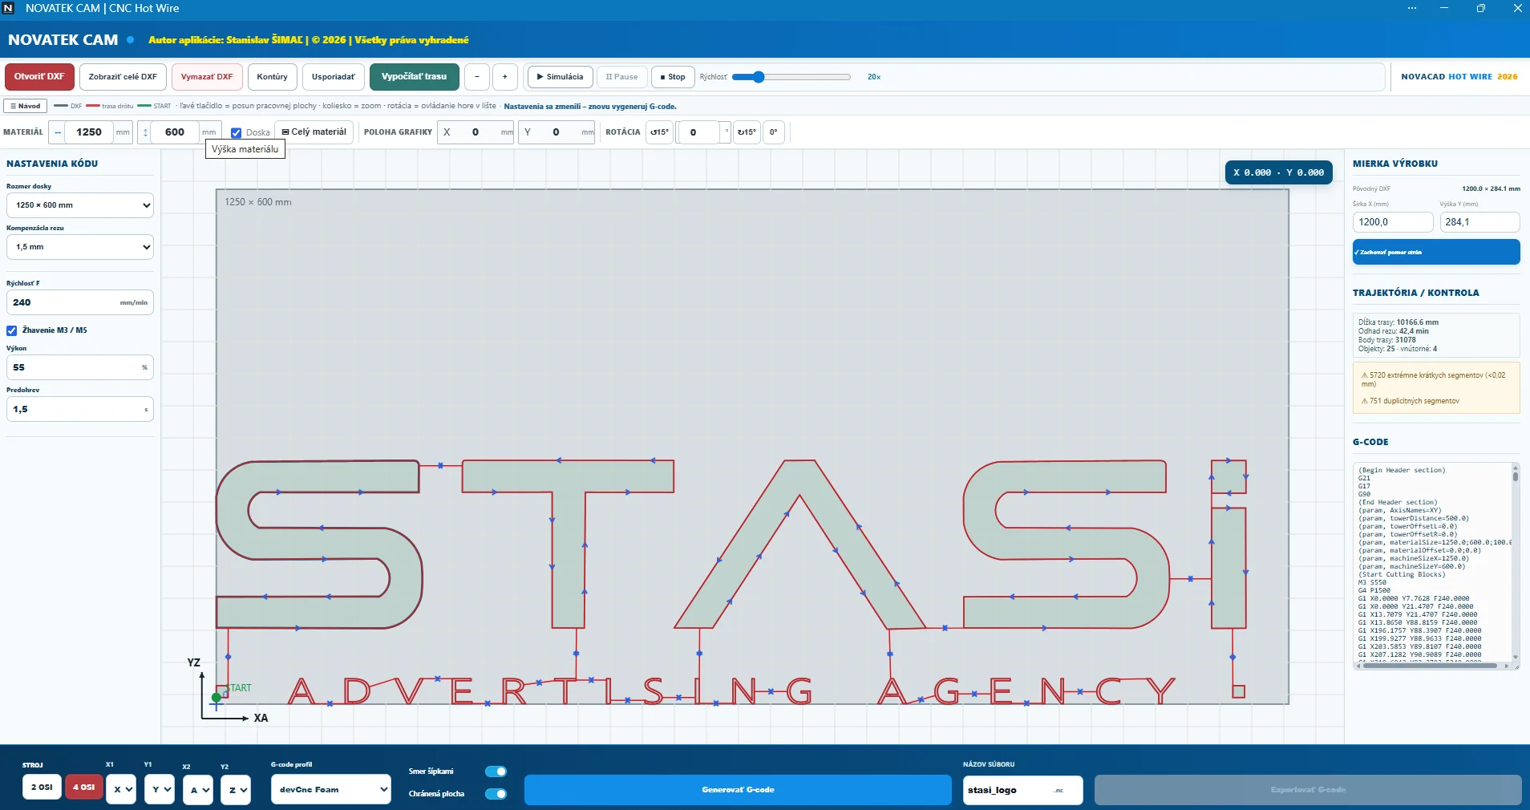Click the G-code horizontal scrollbar
Image resolution: width=1530 pixels, height=810 pixels.
(x=1431, y=666)
